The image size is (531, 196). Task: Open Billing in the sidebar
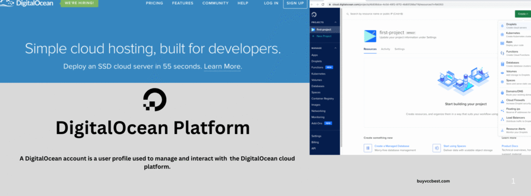click(315, 142)
